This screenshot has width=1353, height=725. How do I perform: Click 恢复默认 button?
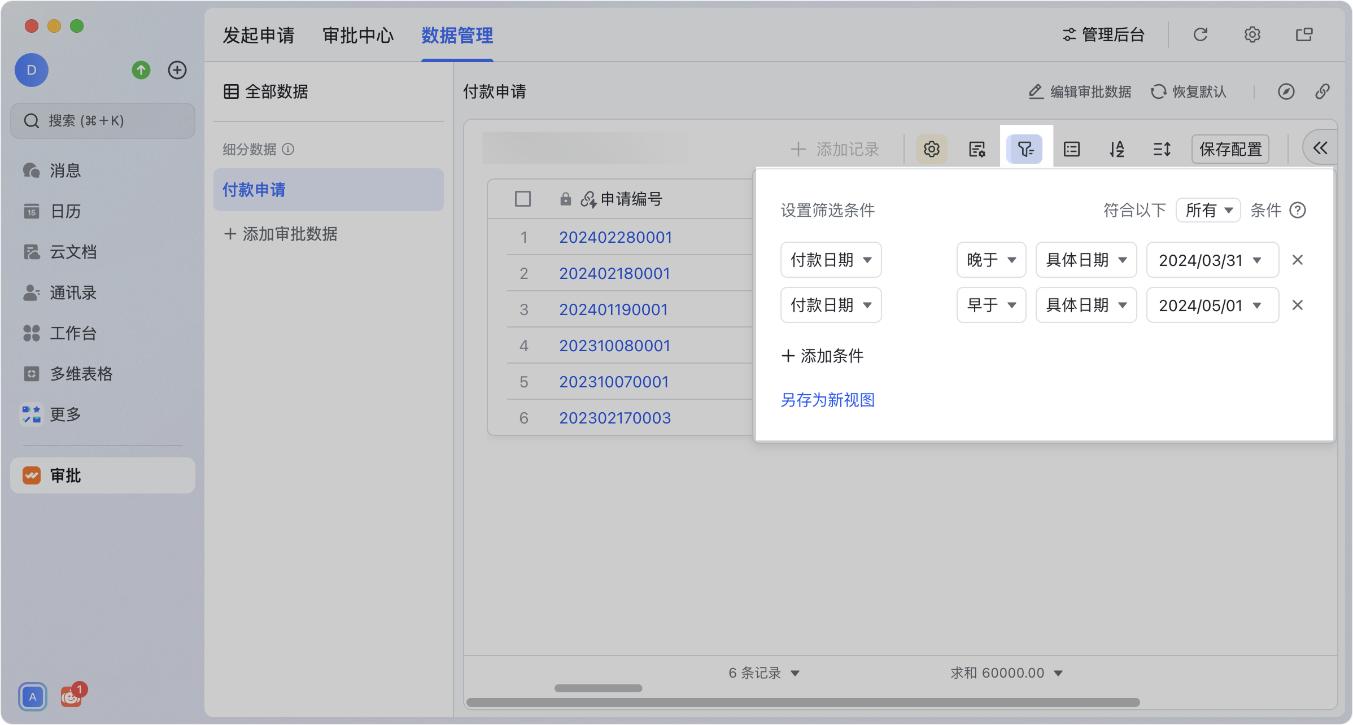[x=1189, y=91]
